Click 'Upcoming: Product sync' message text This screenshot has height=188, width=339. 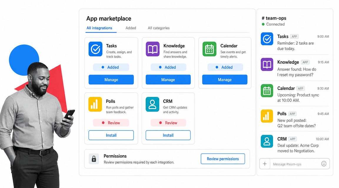(298, 98)
